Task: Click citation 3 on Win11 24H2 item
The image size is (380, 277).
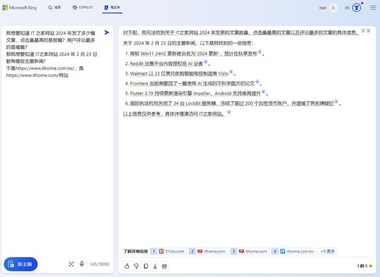Action: click(259, 52)
